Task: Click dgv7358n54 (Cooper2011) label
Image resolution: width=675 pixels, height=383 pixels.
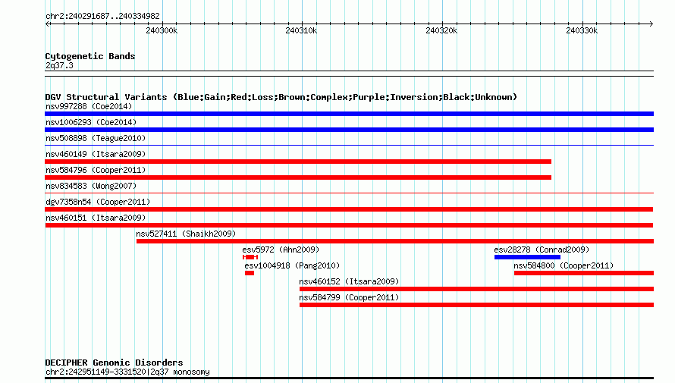Action: 98,202
